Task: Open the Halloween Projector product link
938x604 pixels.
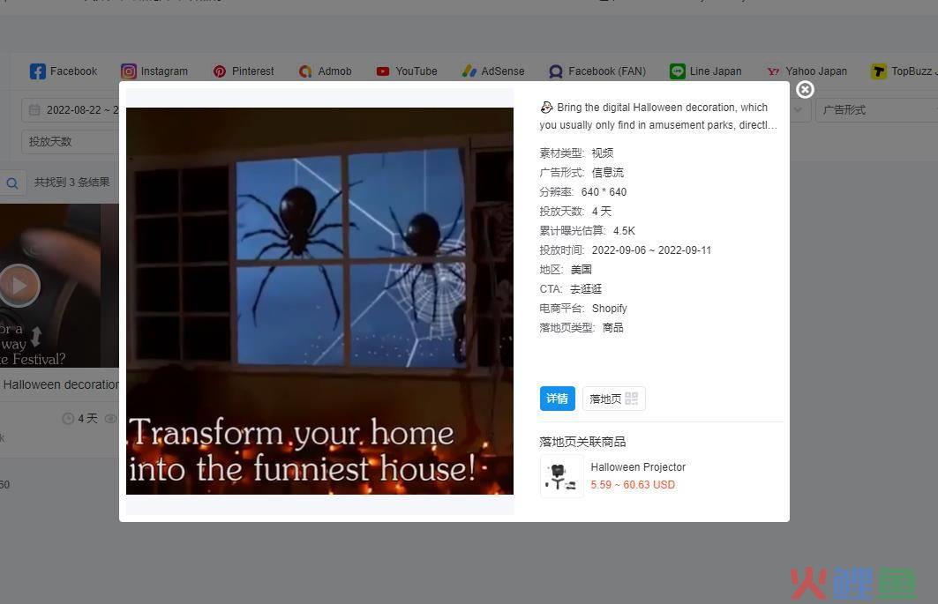Action: (638, 467)
